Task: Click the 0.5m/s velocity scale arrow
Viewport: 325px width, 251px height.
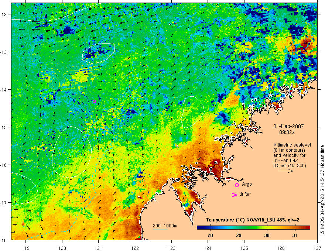Action: [x=285, y=171]
